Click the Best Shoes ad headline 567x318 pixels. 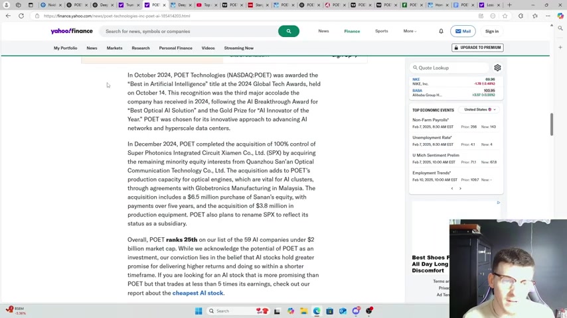(430, 264)
